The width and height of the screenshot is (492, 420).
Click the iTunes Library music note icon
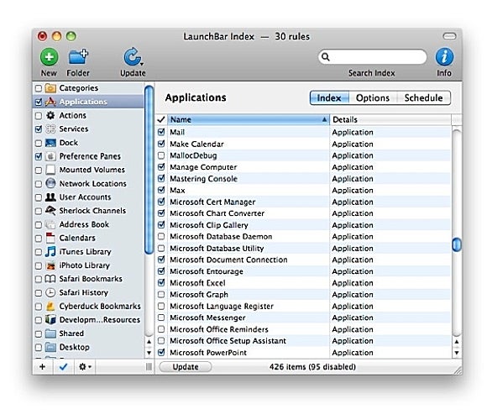point(50,252)
